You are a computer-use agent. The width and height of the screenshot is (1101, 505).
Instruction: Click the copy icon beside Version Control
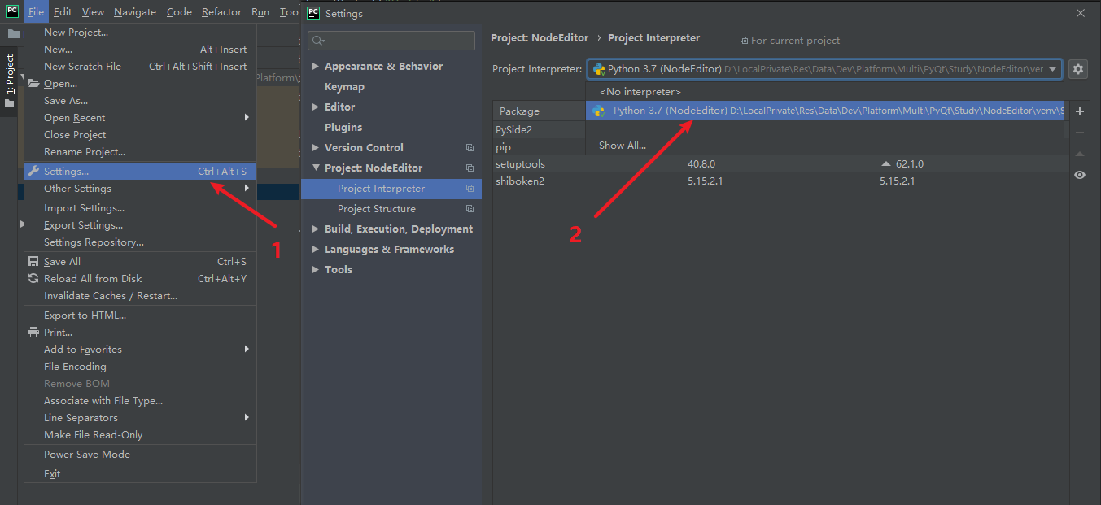click(470, 148)
